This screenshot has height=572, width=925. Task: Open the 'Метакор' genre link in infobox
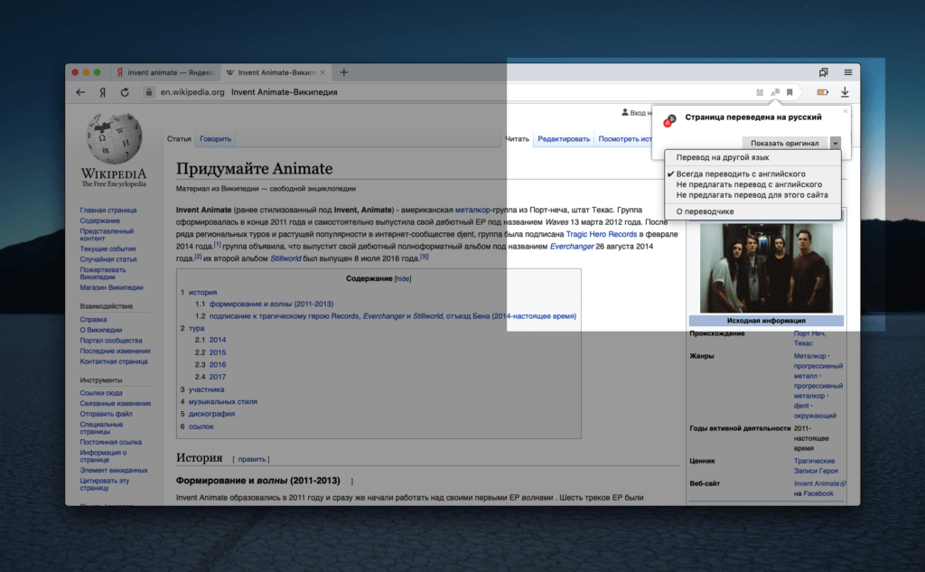pyautogui.click(x=809, y=356)
